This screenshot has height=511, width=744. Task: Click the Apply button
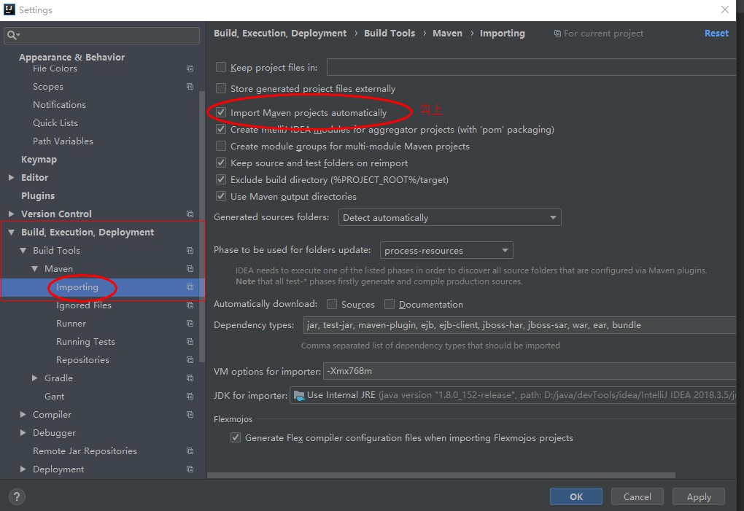point(699,496)
